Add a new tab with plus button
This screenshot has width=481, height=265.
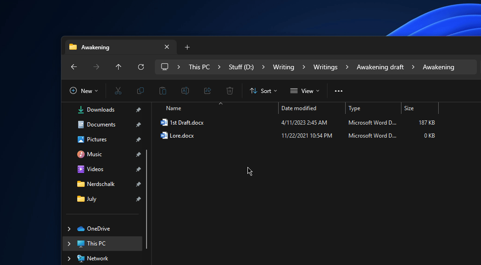click(x=187, y=47)
